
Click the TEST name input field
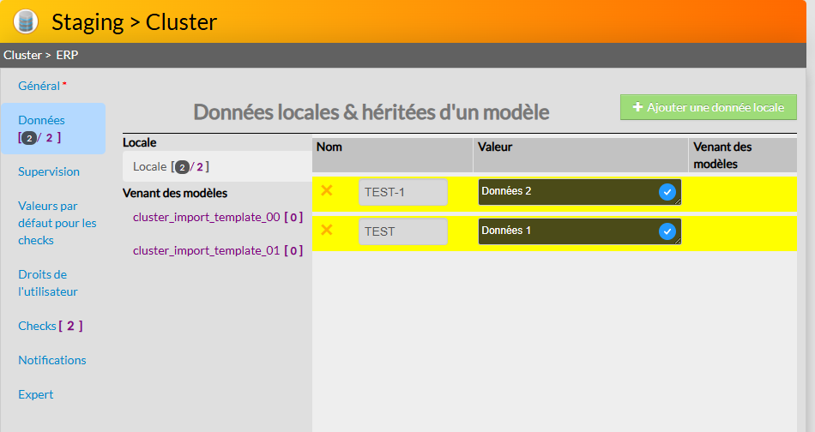(402, 231)
